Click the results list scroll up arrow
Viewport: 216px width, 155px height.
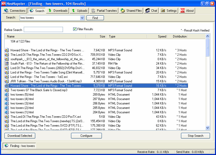coord(208,36)
